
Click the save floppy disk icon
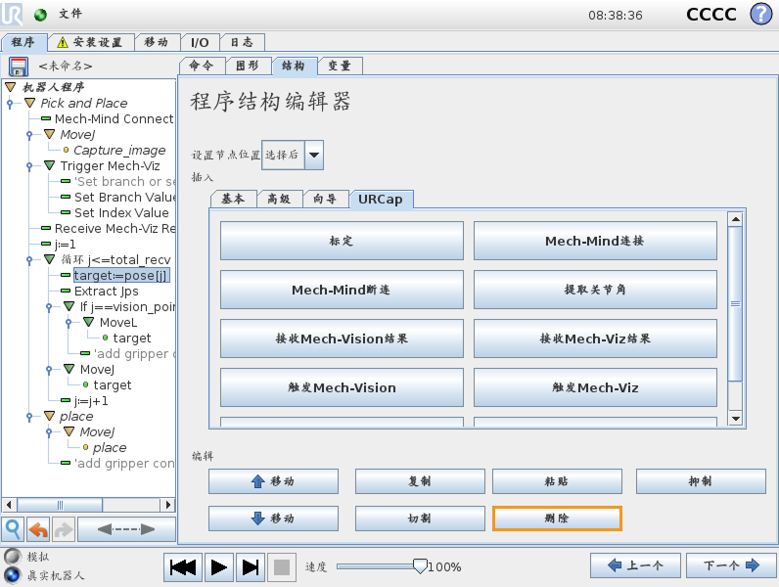point(18,67)
